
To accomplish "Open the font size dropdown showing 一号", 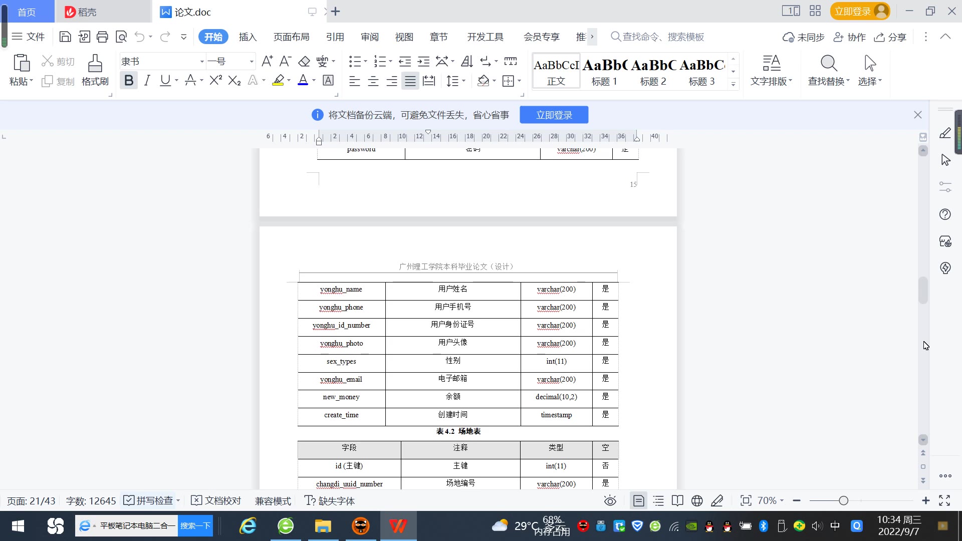I will pyautogui.click(x=252, y=62).
